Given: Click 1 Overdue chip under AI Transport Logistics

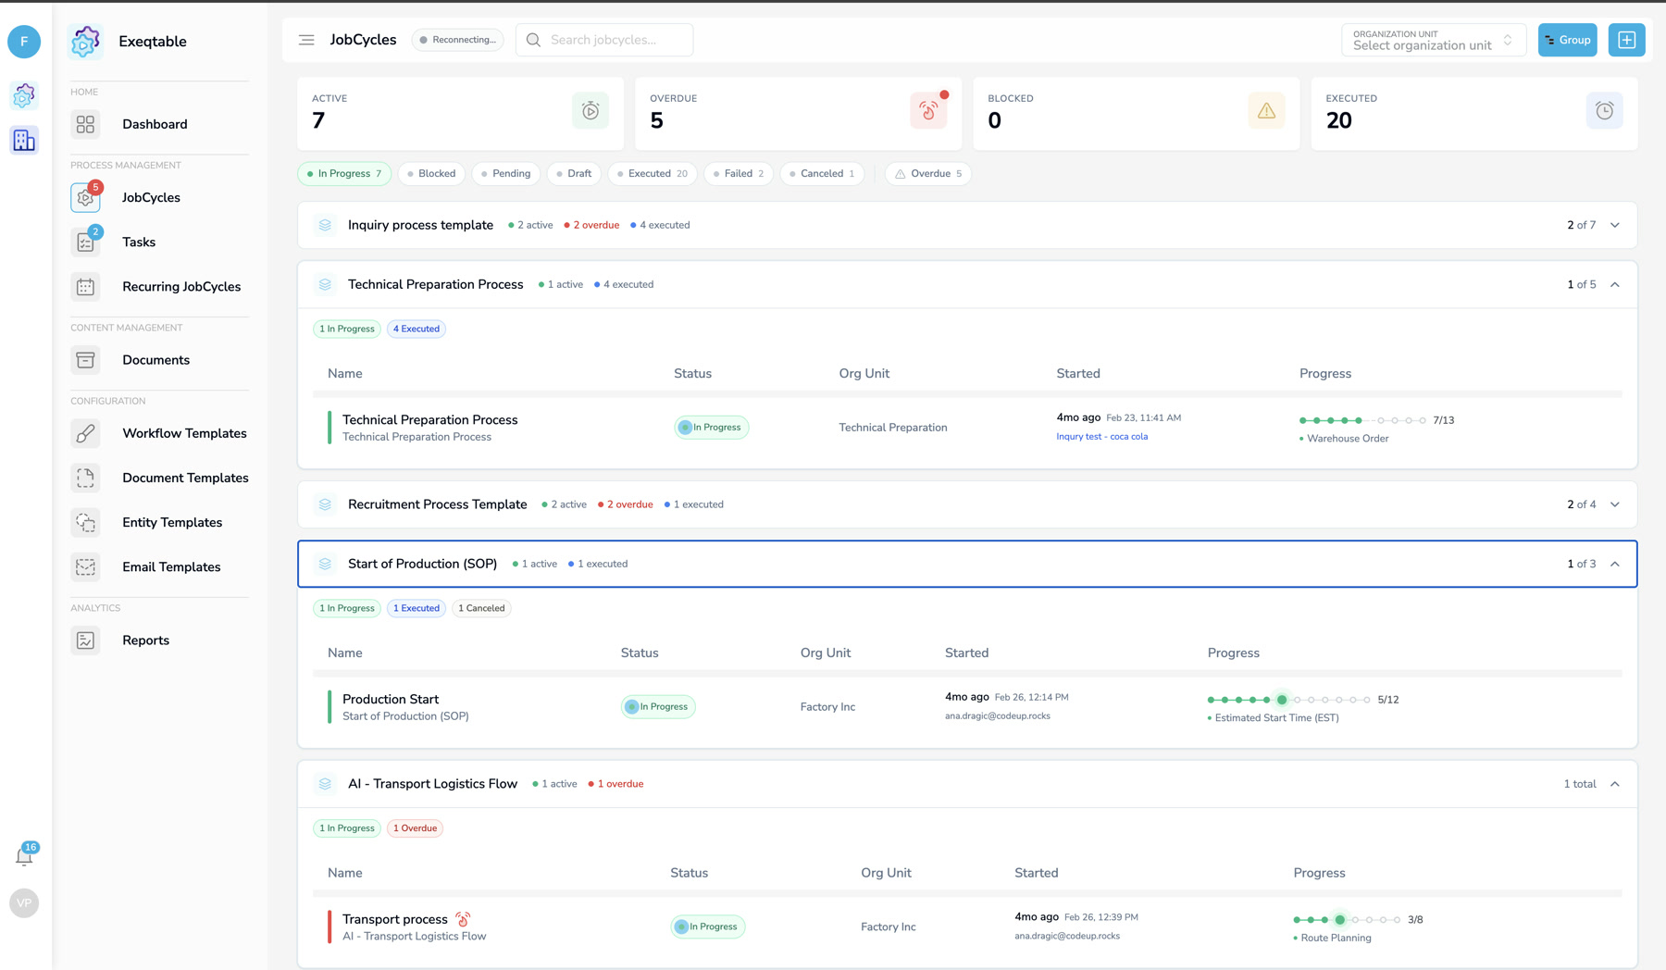Looking at the screenshot, I should point(415,828).
